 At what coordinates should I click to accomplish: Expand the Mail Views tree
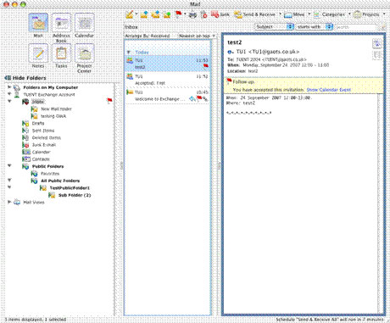pyautogui.click(x=9, y=202)
